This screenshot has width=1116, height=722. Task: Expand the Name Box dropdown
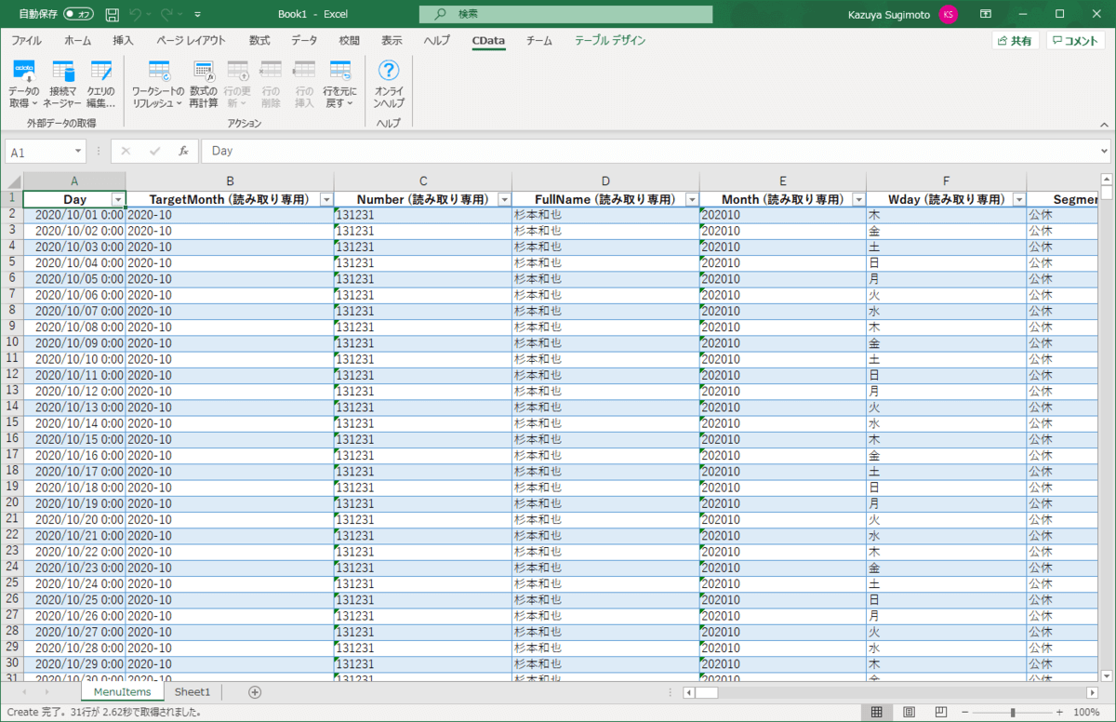pyautogui.click(x=78, y=152)
